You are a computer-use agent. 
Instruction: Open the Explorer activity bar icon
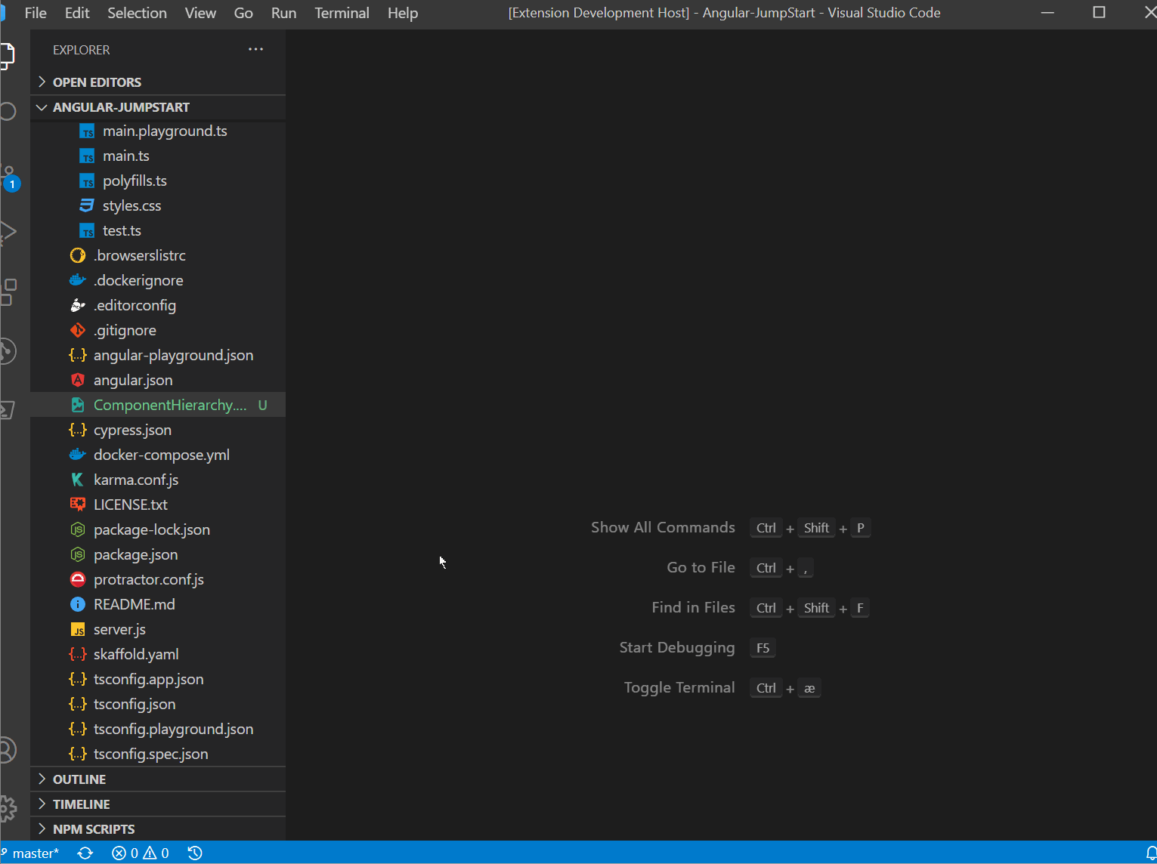click(x=7, y=57)
